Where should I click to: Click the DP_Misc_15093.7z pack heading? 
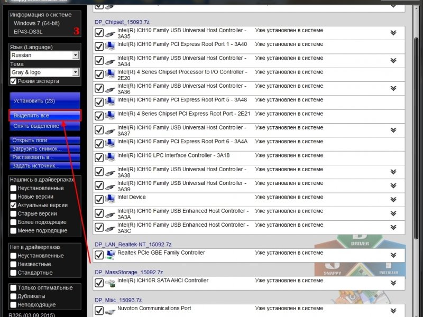(118, 300)
